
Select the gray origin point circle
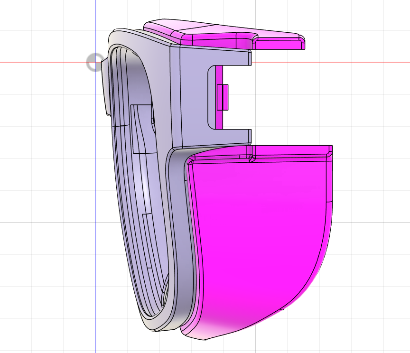click(94, 62)
